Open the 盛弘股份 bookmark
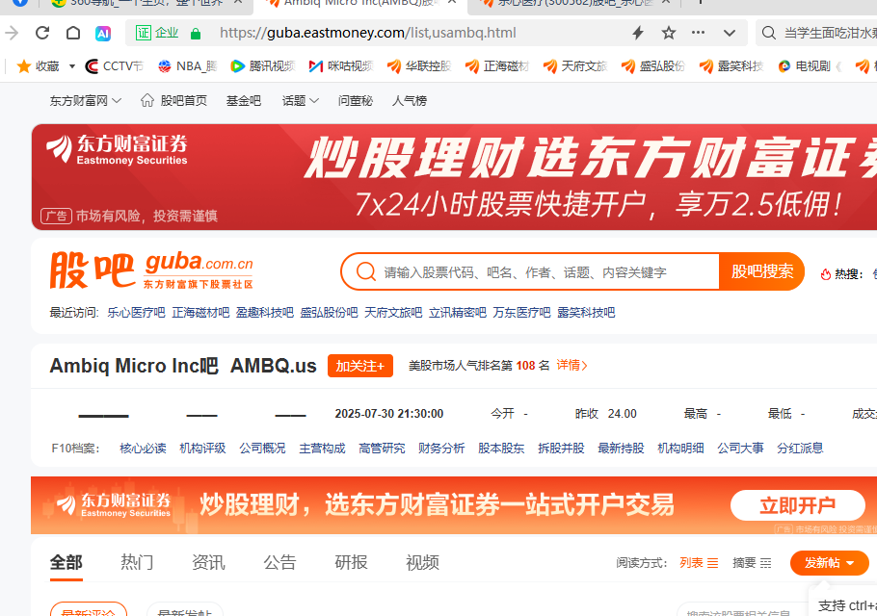The width and height of the screenshot is (877, 616). 653,66
